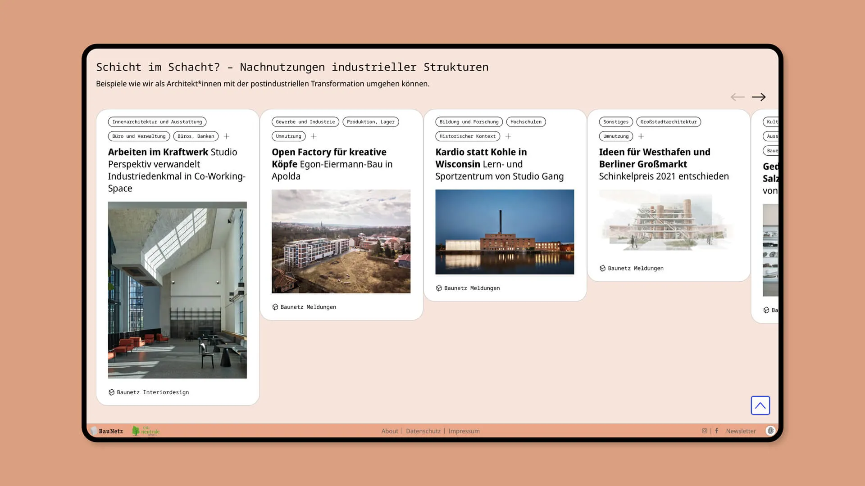Click the Apolda aerial factory photo
Screen dimensions: 865x486
pyautogui.click(x=341, y=241)
